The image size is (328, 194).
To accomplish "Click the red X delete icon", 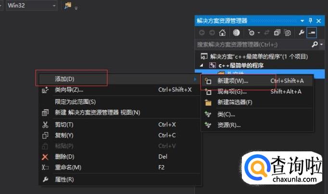I will 45,157.
